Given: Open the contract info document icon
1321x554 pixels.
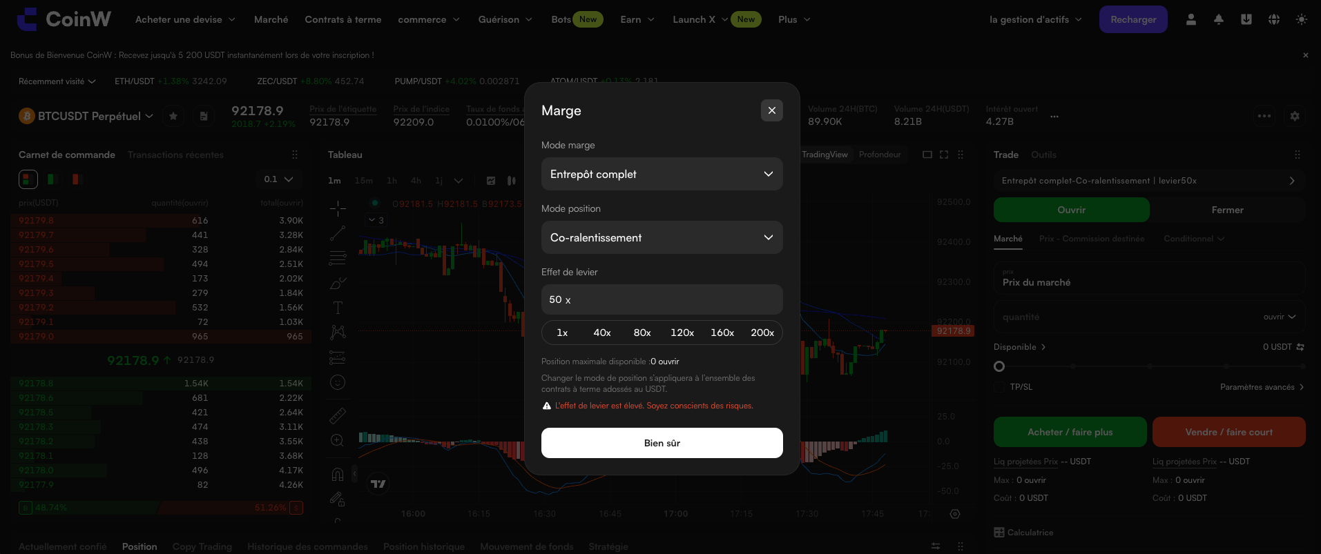Looking at the screenshot, I should click(204, 116).
